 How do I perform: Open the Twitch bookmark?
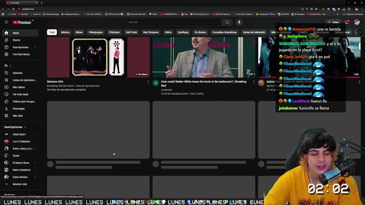coord(153,14)
